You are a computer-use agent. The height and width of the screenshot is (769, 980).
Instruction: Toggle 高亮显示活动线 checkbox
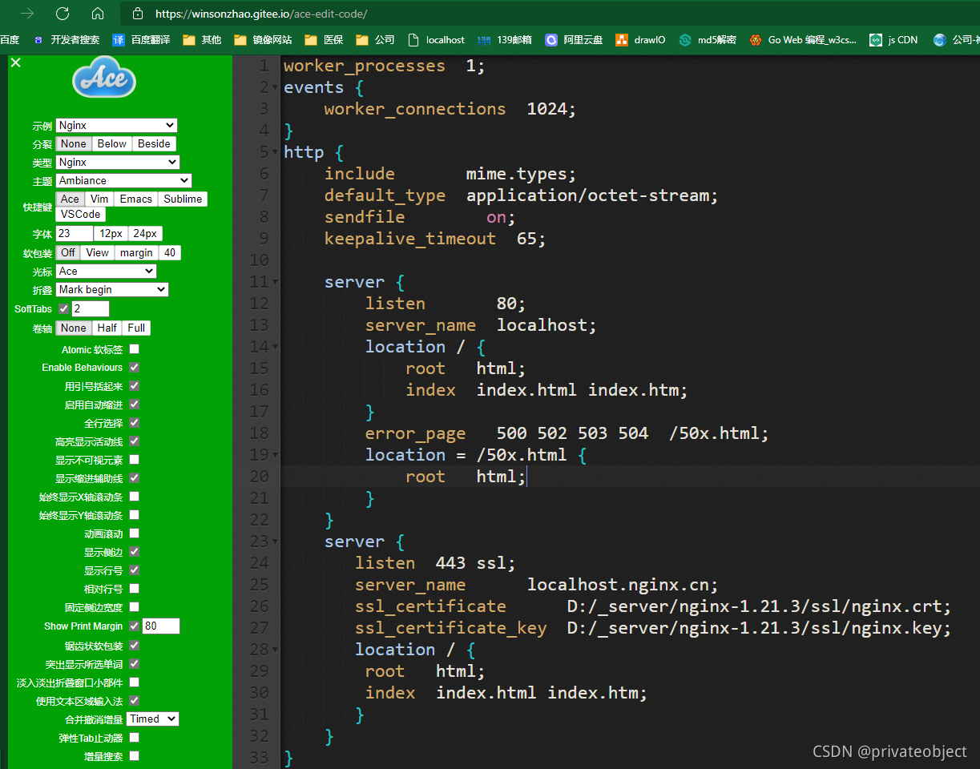click(134, 441)
